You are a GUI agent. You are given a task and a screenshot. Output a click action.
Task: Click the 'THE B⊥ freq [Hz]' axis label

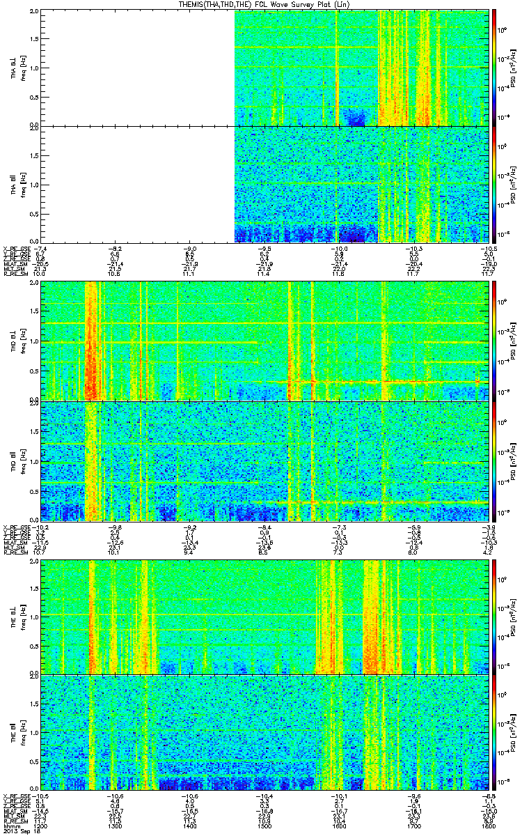[x=17, y=616]
